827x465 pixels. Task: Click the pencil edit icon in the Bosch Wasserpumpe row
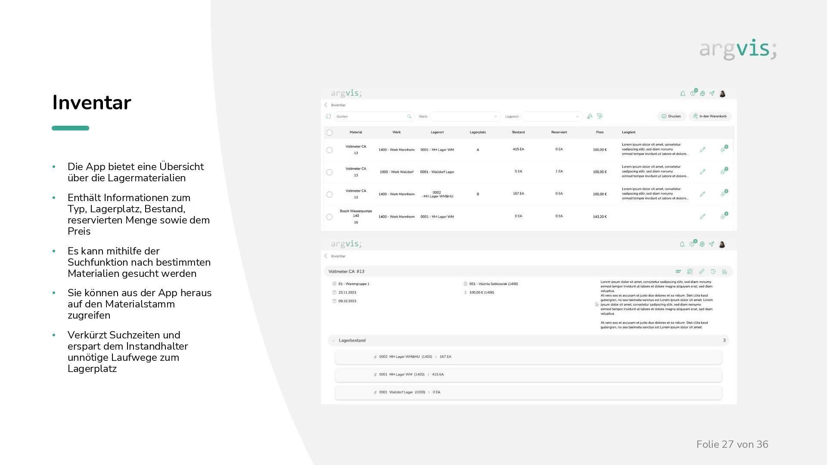point(703,217)
